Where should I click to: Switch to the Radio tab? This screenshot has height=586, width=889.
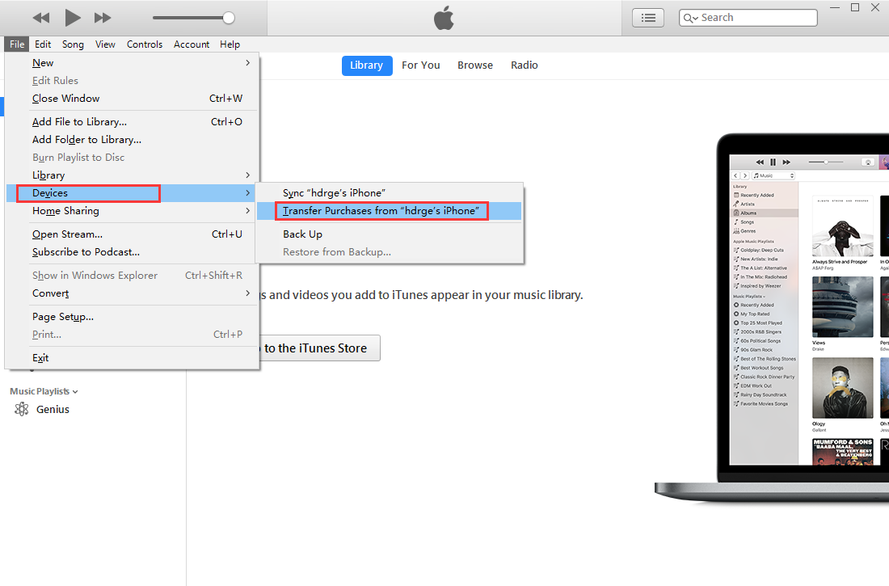(x=524, y=65)
